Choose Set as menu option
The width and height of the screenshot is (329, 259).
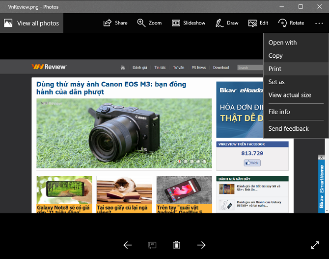(276, 82)
